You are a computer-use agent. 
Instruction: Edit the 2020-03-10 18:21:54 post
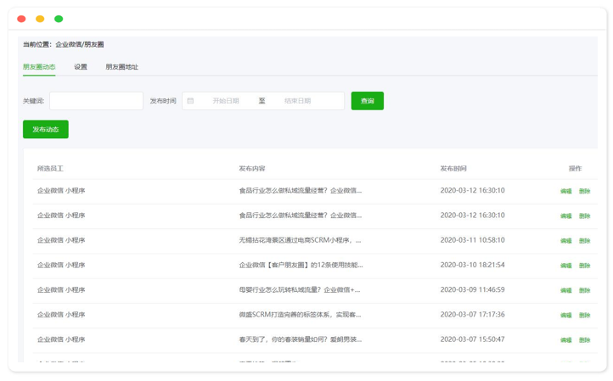[565, 266]
